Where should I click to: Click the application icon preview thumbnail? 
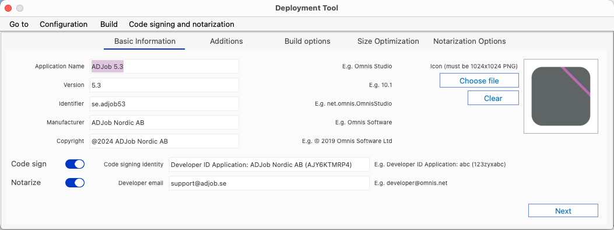561,96
